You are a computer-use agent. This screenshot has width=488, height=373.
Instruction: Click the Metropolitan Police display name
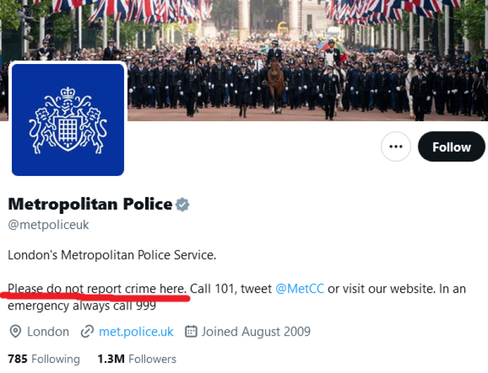point(90,204)
